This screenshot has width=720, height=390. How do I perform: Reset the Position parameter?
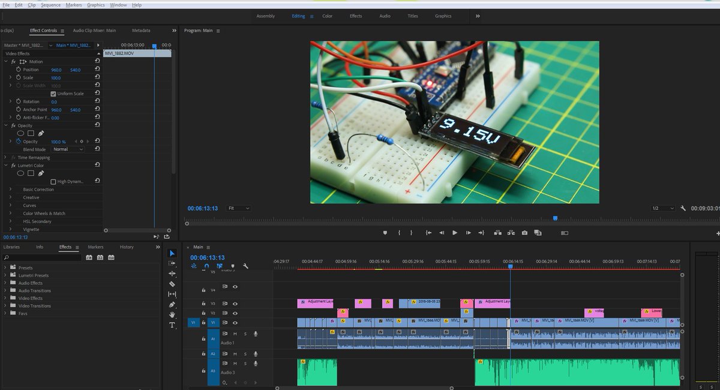point(97,70)
